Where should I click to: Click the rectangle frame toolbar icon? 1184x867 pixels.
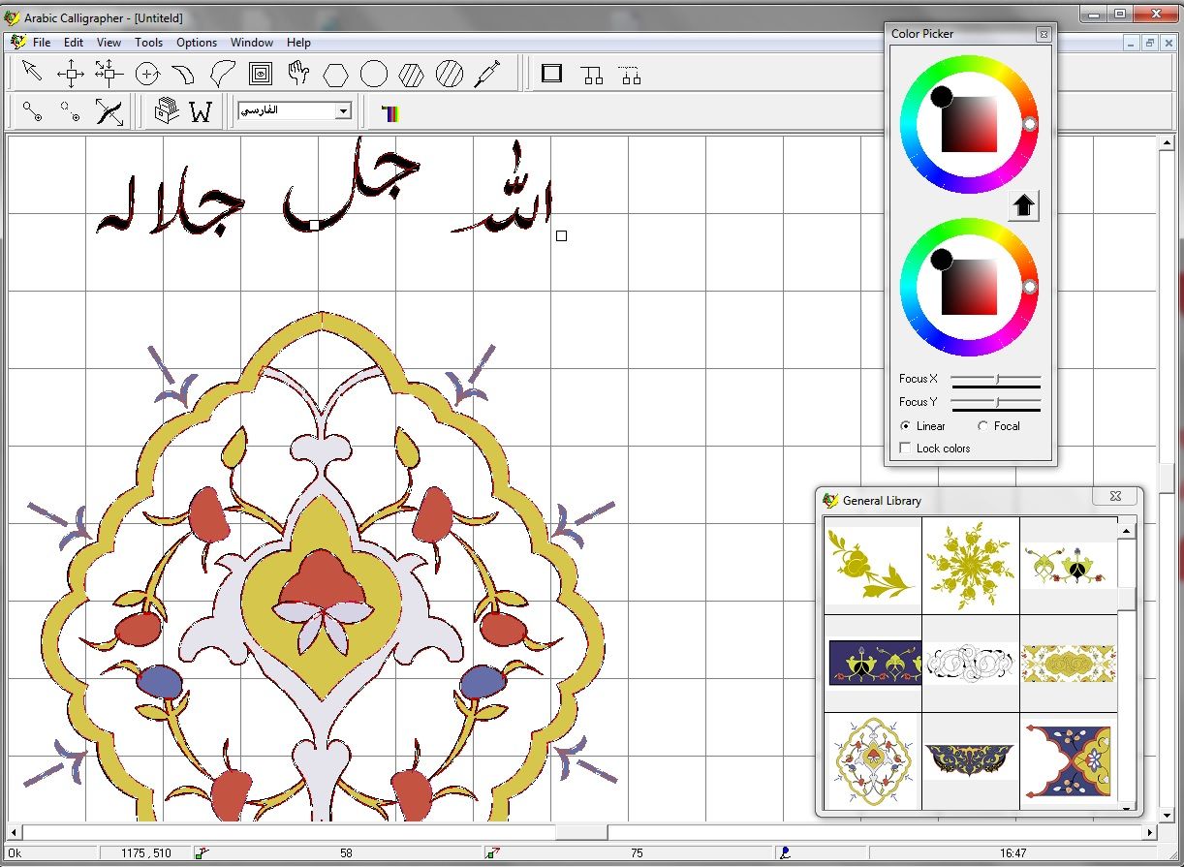pos(552,73)
